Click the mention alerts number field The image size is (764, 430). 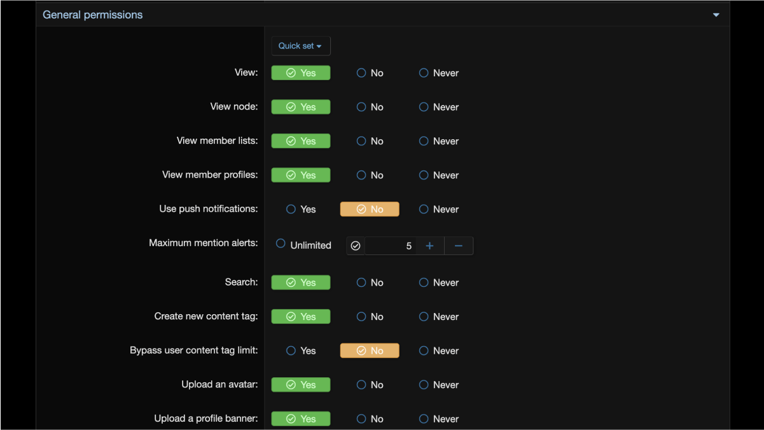391,246
